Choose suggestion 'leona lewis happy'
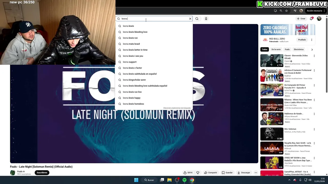Screen dimensions: 328x184 tap(154, 98)
